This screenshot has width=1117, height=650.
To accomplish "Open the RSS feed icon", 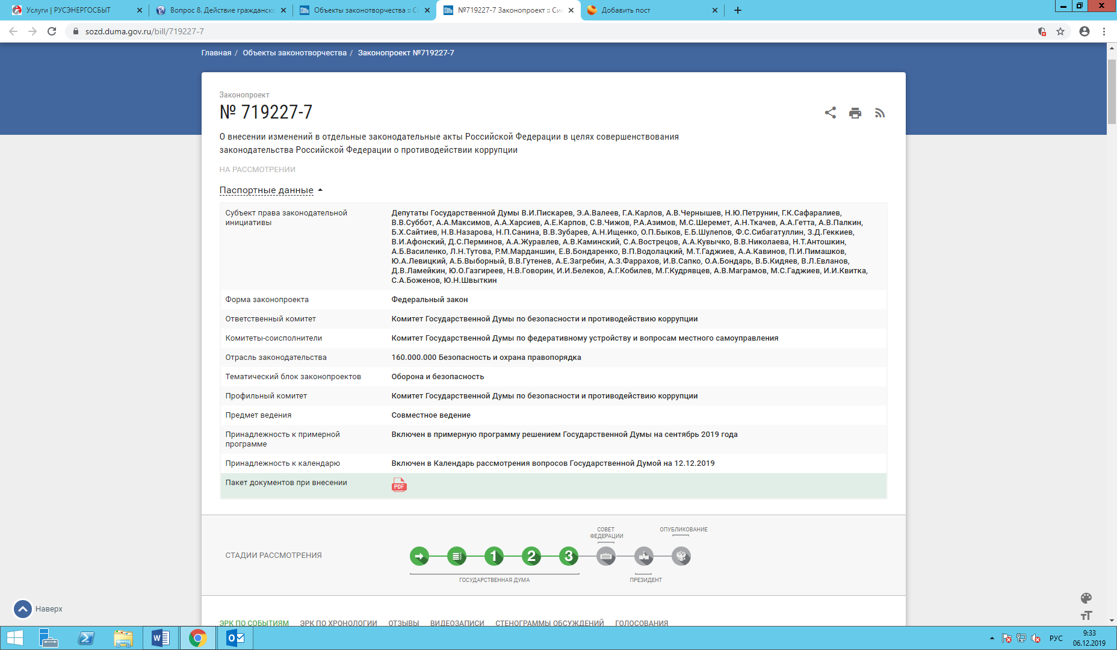I will click(880, 113).
